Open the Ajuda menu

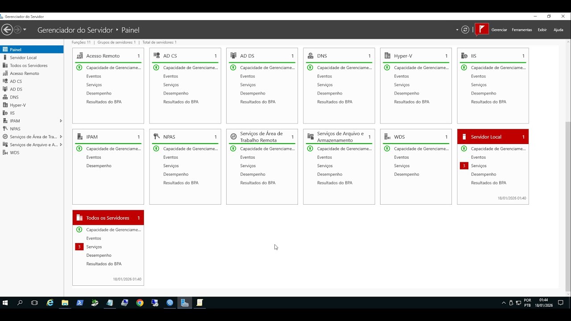(558, 30)
